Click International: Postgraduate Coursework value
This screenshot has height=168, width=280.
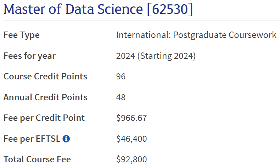[x=196, y=35]
